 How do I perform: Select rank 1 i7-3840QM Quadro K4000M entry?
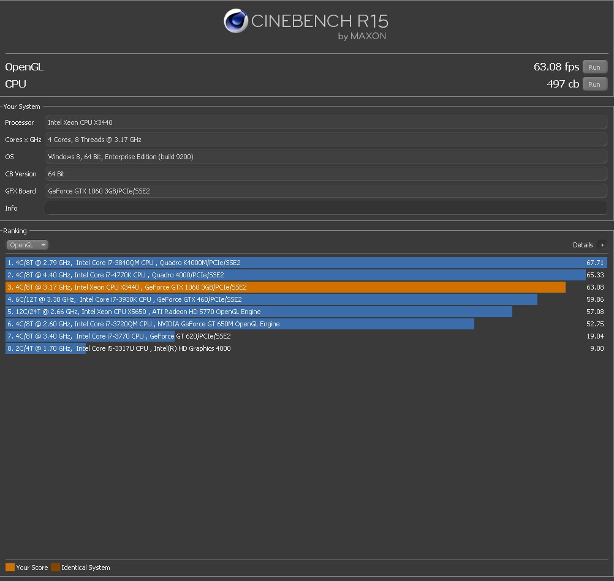tap(294, 263)
